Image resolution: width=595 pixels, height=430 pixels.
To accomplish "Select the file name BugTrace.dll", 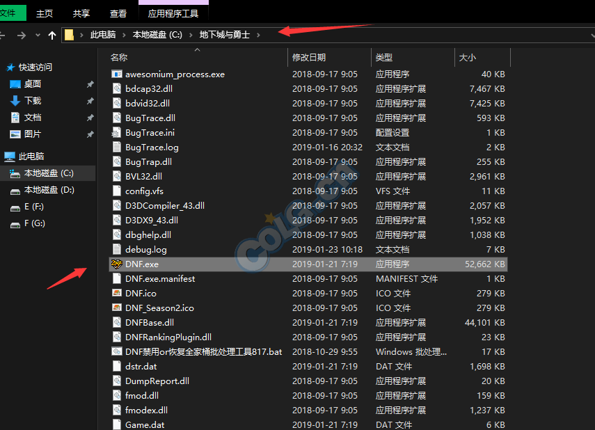I will tap(150, 118).
